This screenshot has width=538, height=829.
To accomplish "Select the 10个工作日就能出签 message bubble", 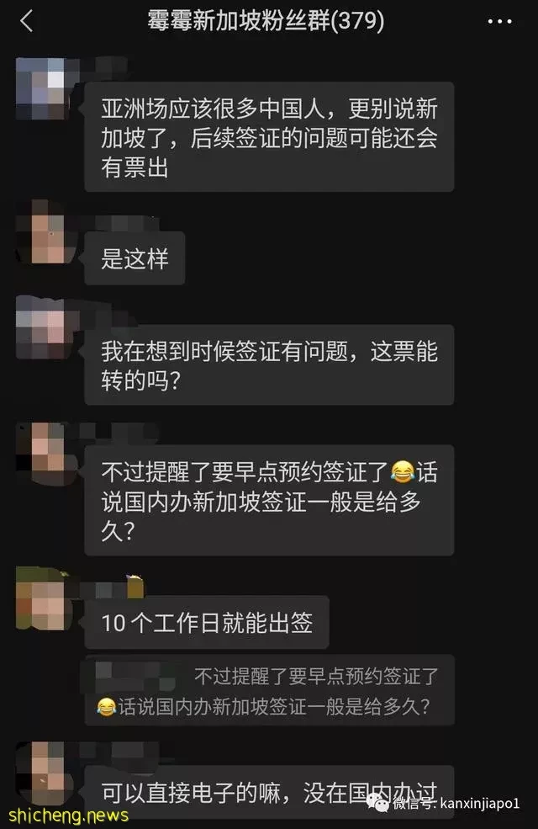I will coord(207,623).
